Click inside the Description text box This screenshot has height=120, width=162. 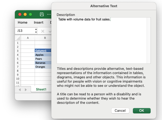tap(103, 40)
